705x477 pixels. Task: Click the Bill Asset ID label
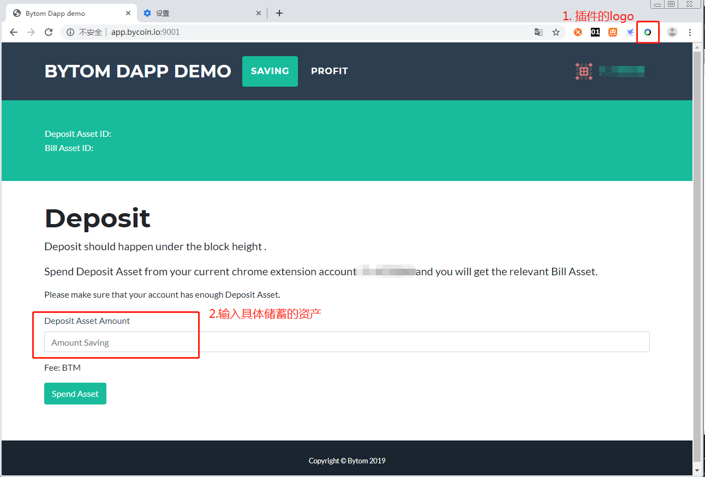click(x=69, y=148)
